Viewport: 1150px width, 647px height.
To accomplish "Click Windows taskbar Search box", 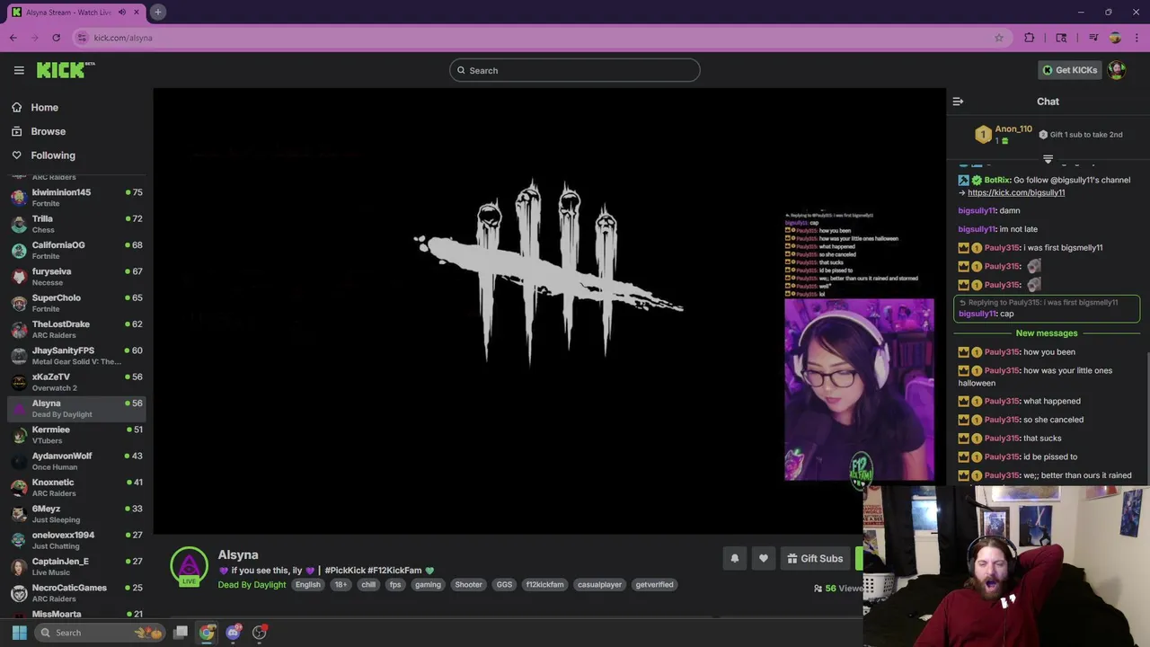I will 102,633.
